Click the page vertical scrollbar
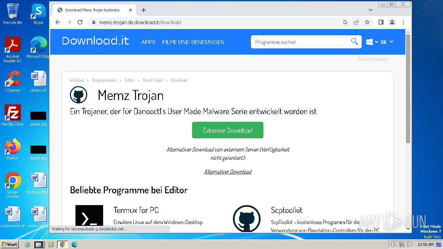This screenshot has width=443, height=249. tap(408, 89)
